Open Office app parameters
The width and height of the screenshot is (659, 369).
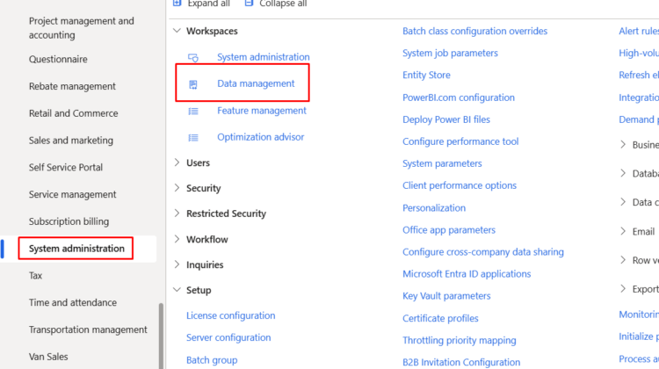tap(449, 230)
